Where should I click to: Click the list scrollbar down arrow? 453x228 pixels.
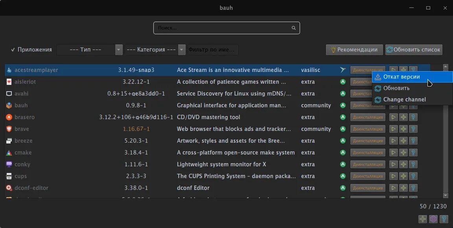(445, 196)
